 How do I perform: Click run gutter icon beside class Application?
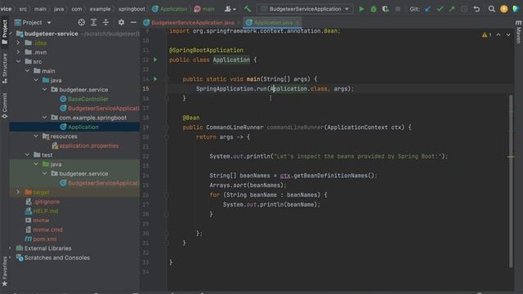[155, 60]
